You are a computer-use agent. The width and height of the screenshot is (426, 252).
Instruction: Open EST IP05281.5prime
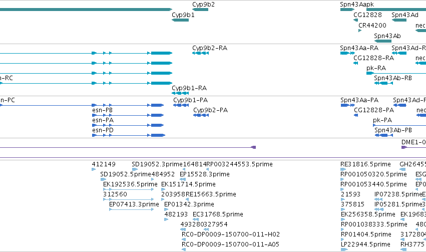(398, 204)
